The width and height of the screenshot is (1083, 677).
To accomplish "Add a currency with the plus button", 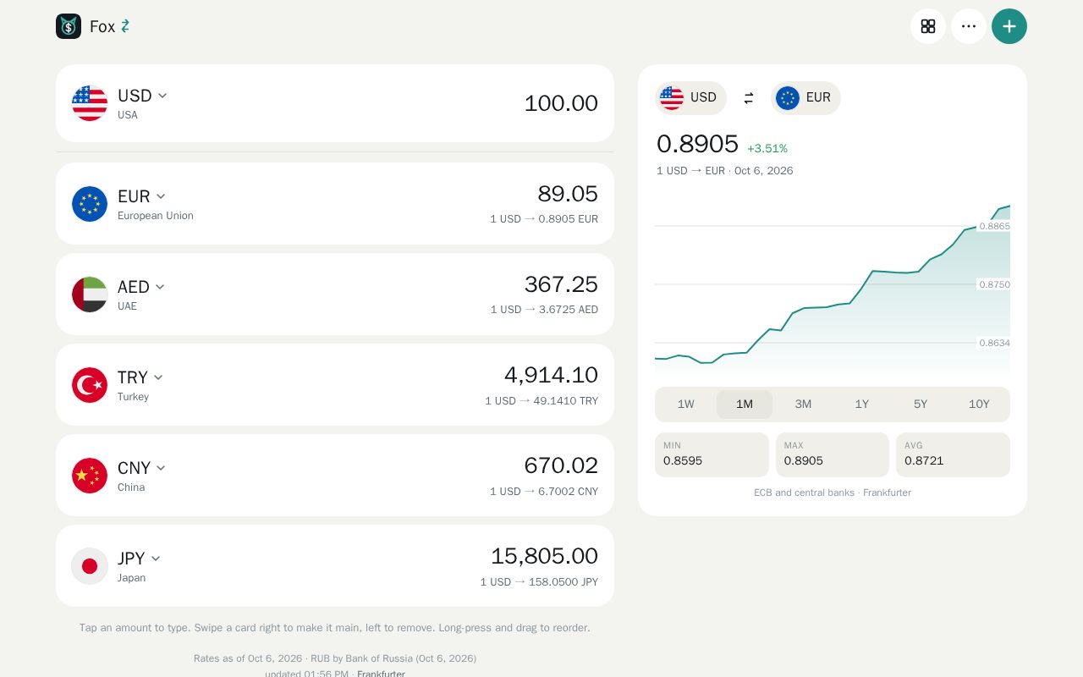I will point(1009,26).
